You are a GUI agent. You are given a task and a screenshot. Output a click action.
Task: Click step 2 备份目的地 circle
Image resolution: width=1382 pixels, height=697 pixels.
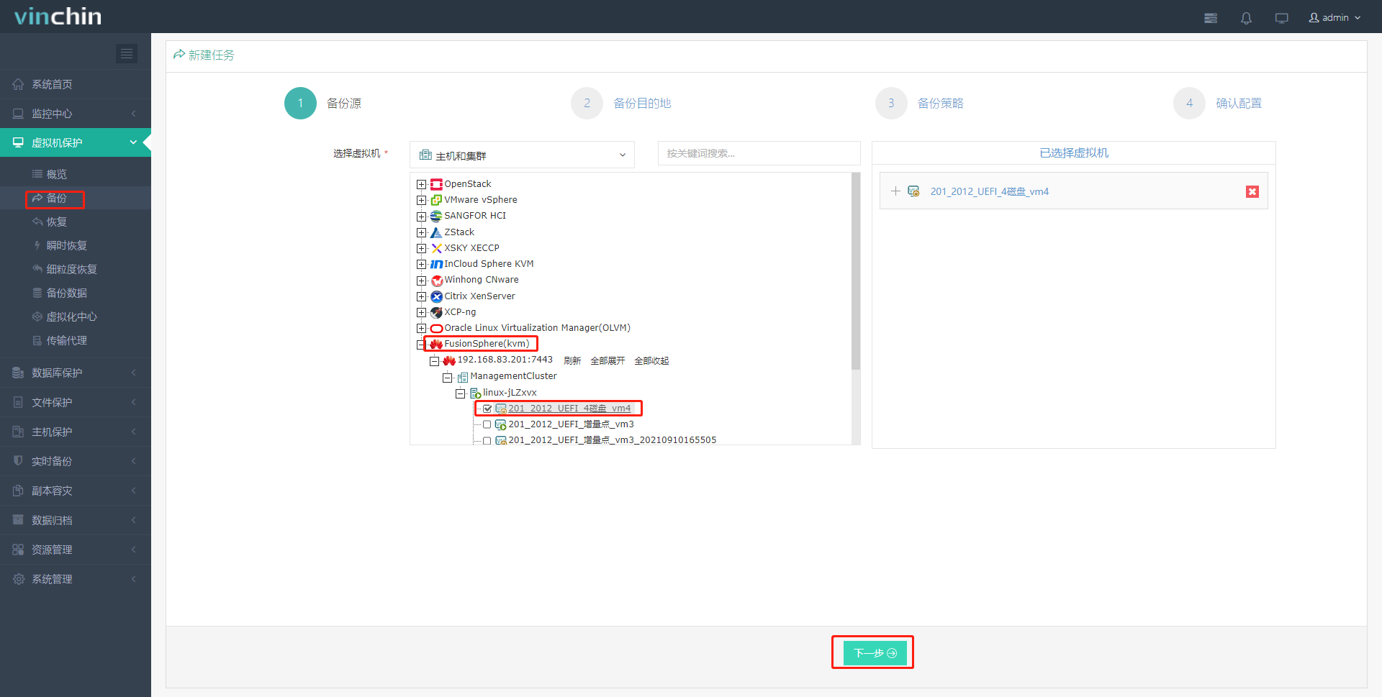click(x=587, y=103)
